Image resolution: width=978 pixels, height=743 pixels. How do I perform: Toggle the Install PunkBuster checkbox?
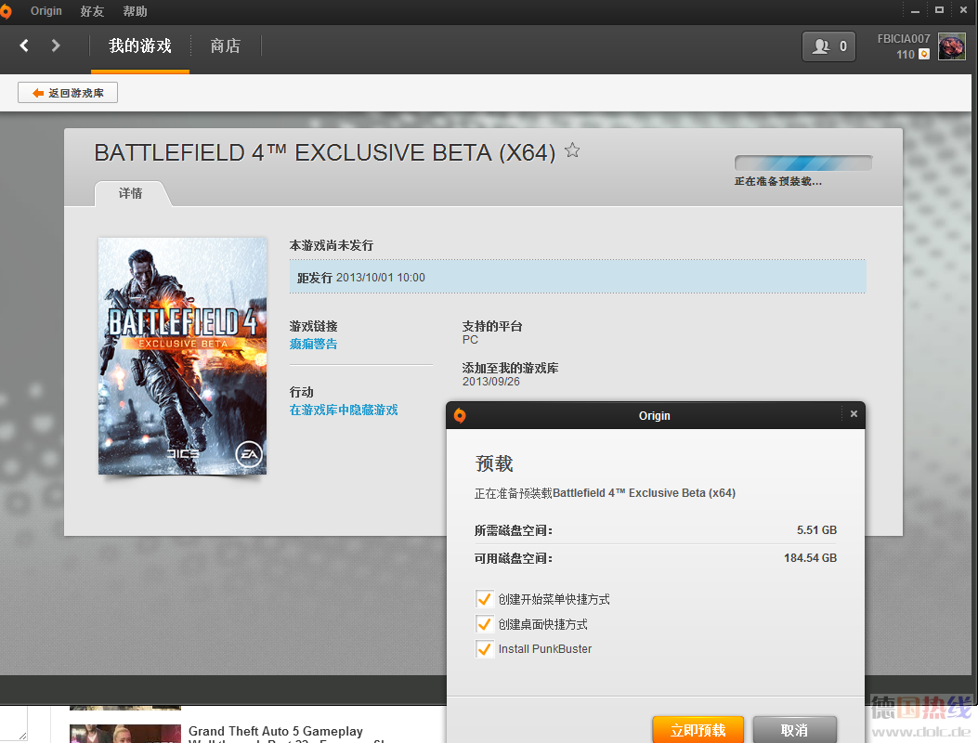point(484,649)
